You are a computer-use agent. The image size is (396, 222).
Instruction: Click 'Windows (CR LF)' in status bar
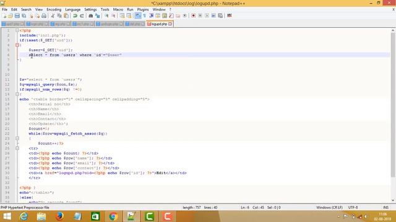coord(329,207)
